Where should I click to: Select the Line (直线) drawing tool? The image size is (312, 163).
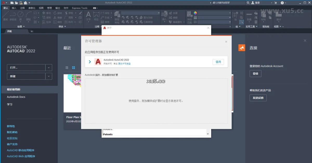(x=5, y=16)
